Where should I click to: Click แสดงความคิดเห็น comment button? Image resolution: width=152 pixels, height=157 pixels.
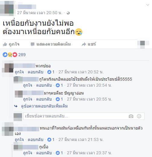(51, 44)
